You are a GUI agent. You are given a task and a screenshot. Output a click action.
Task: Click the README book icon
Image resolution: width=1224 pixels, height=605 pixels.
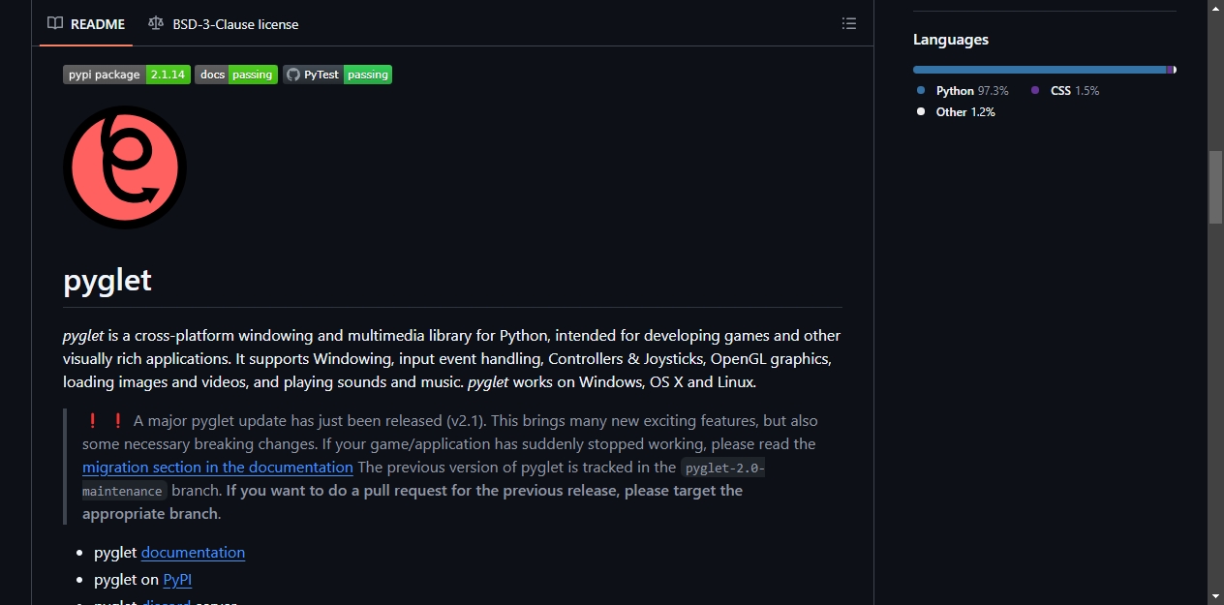pos(55,23)
